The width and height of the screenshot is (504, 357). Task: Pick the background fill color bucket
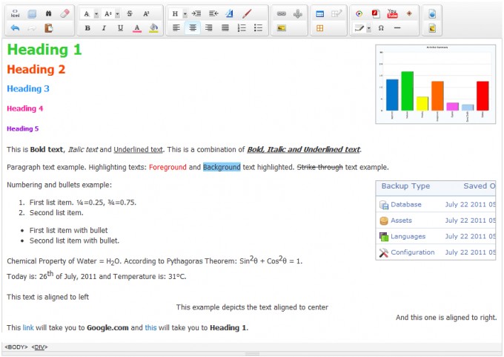(x=153, y=28)
